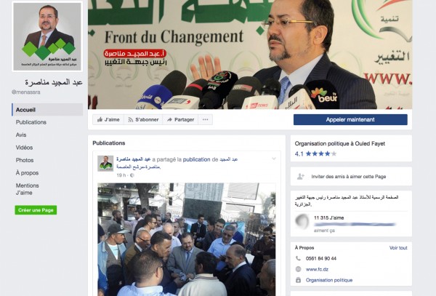The height and width of the screenshot is (296, 436).
Task: Click the globe icon beside www.fc.dz
Action: pos(298,269)
